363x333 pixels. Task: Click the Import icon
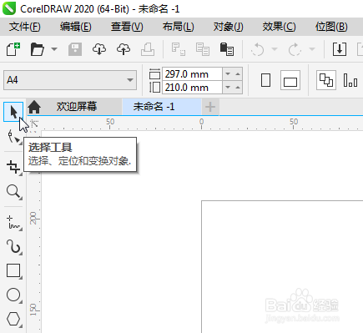[340, 49]
